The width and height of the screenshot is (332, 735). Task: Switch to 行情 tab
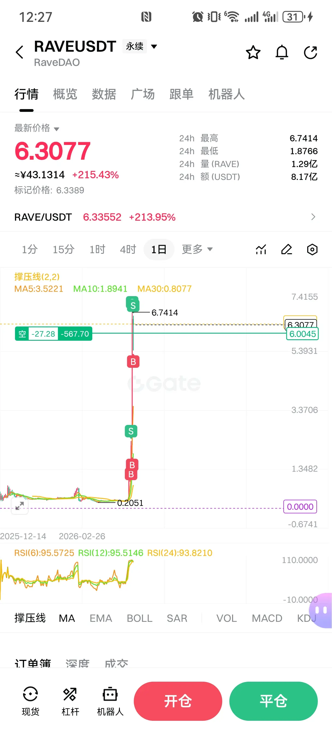[x=26, y=94]
